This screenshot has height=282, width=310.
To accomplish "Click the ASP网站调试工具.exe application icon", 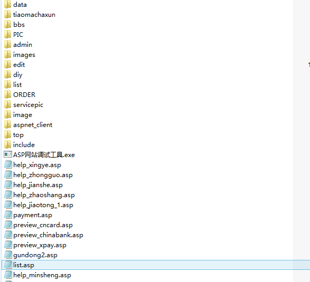I will click(x=8, y=154).
